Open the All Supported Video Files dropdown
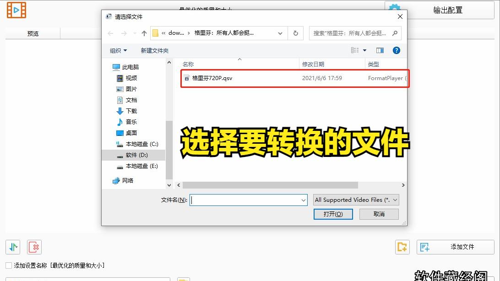The width and height of the screenshot is (500, 281). (355, 200)
